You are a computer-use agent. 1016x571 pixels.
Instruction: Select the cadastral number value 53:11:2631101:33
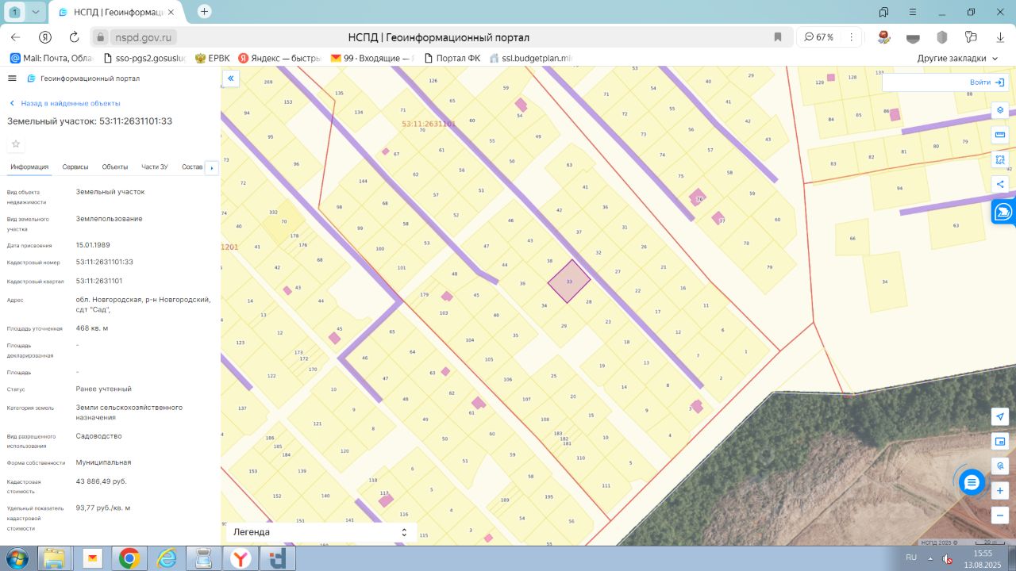(x=105, y=262)
